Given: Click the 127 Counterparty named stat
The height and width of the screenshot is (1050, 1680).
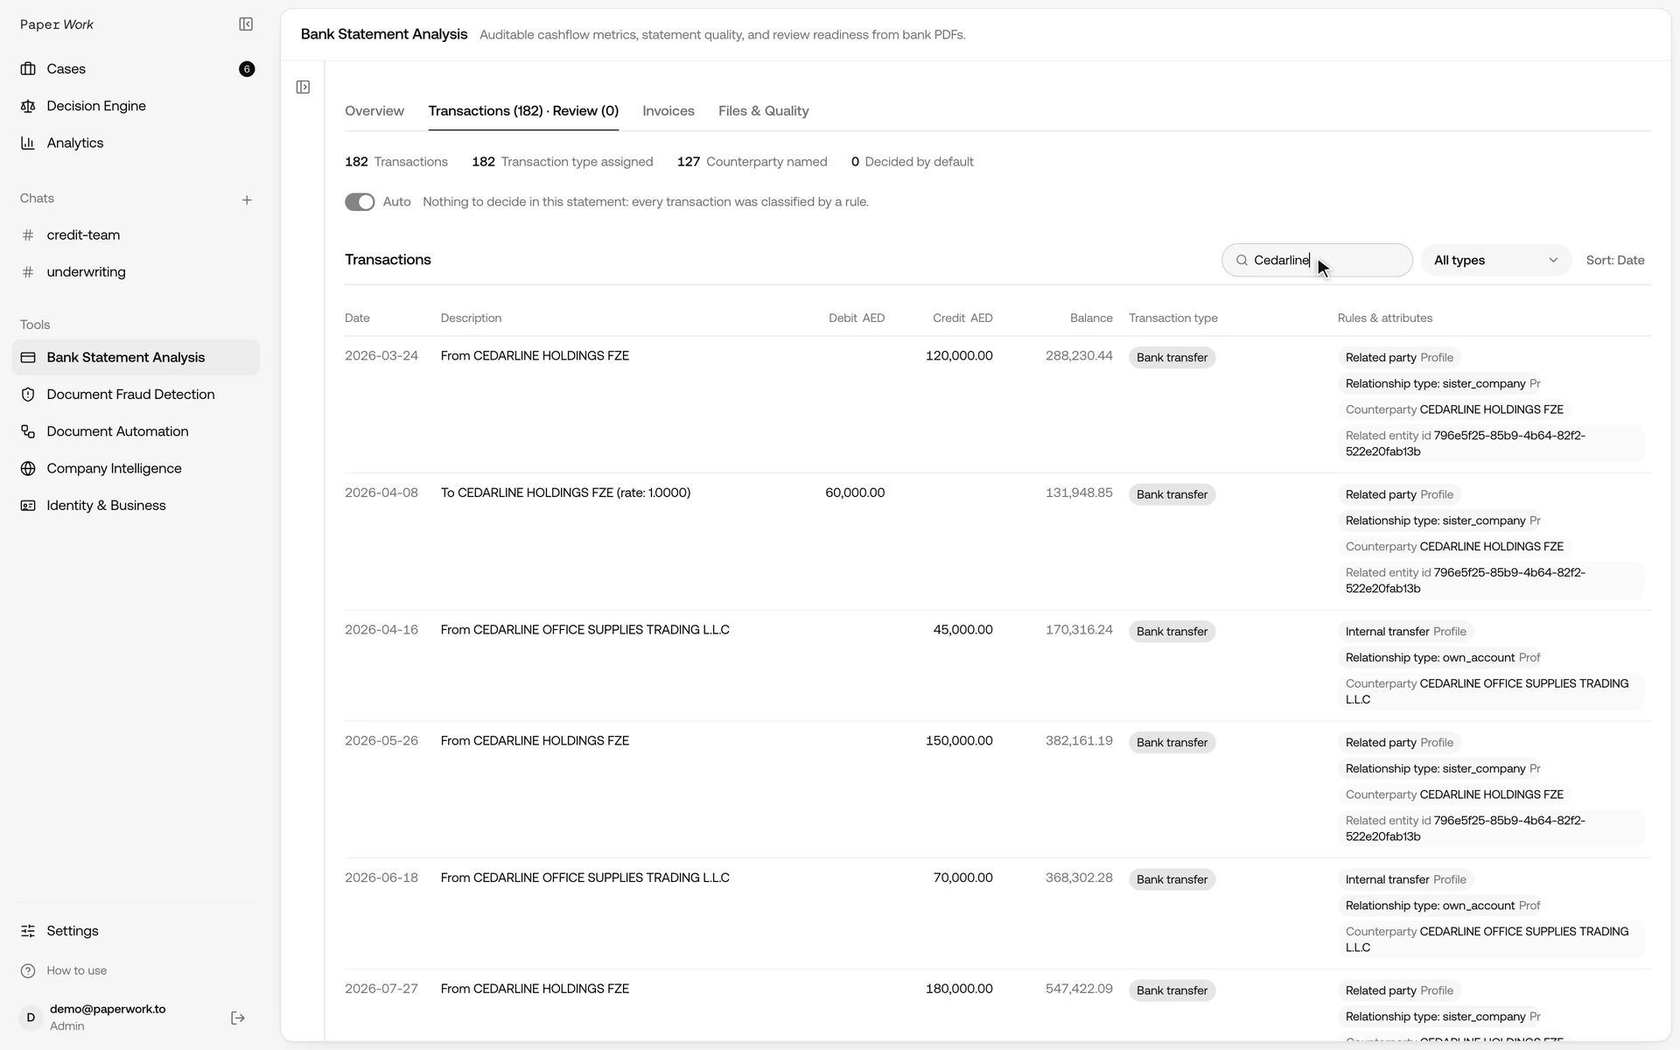Looking at the screenshot, I should click(752, 163).
